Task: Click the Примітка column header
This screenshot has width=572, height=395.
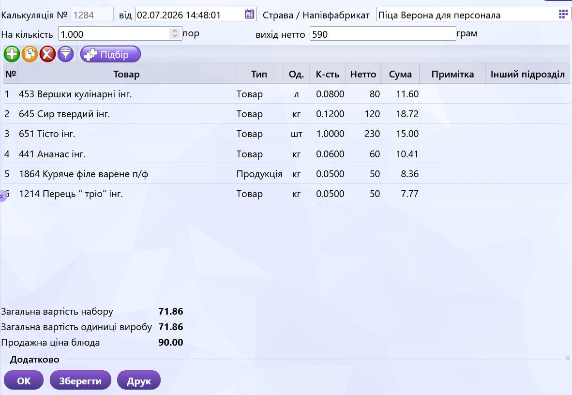Action: (x=452, y=74)
